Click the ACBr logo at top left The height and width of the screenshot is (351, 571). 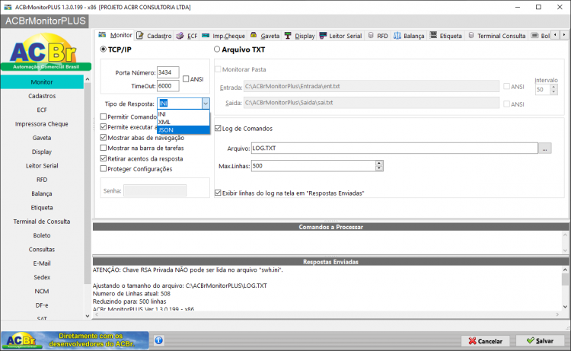pyautogui.click(x=46, y=52)
